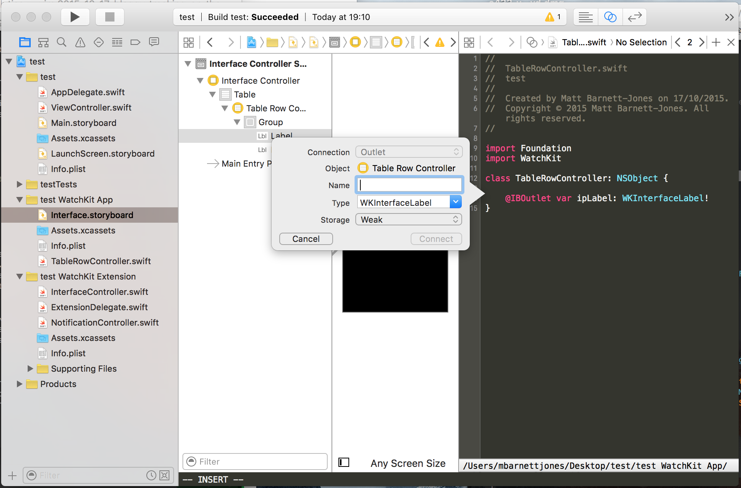Show the Standard editor
The image size is (741, 488).
(x=585, y=17)
